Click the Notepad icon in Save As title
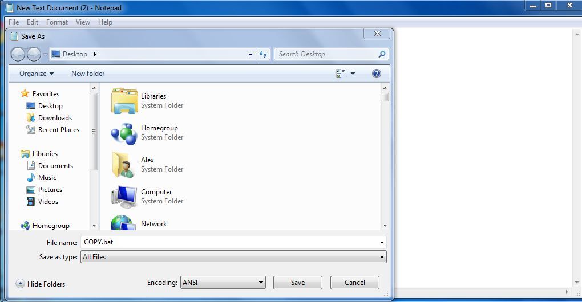This screenshot has width=582, height=302. point(14,36)
